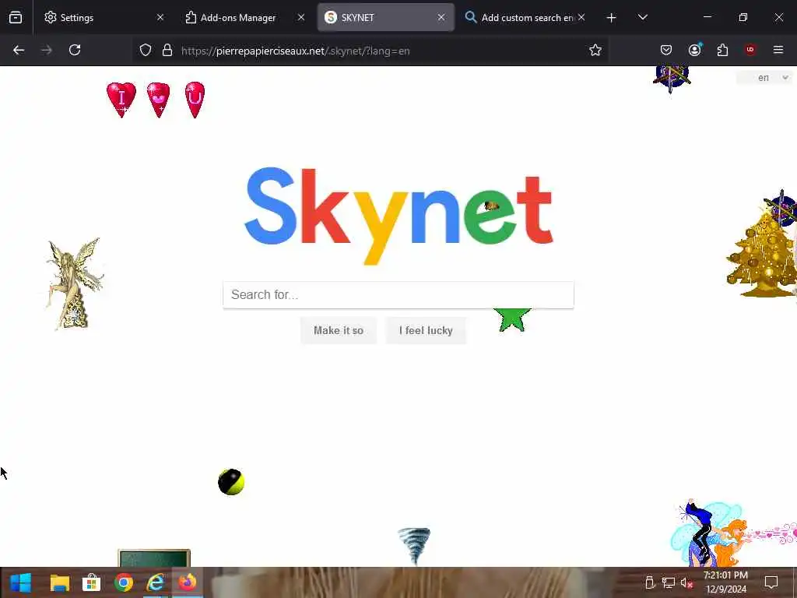Click the I love U hearts image
The width and height of the screenshot is (797, 598).
[x=156, y=99]
